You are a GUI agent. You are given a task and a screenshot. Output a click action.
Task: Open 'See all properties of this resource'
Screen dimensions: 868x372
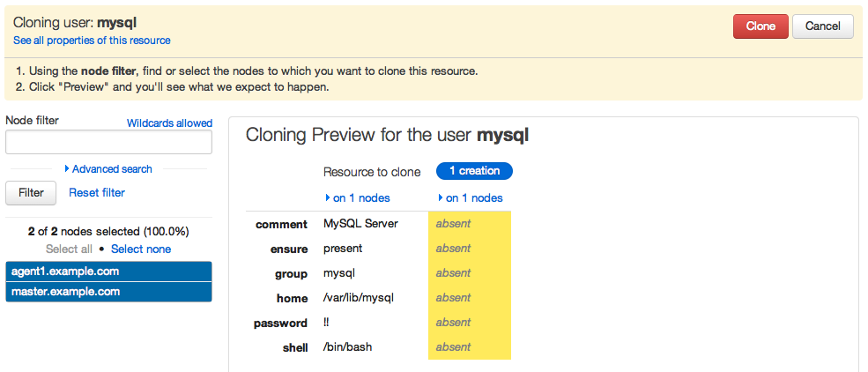coord(92,41)
